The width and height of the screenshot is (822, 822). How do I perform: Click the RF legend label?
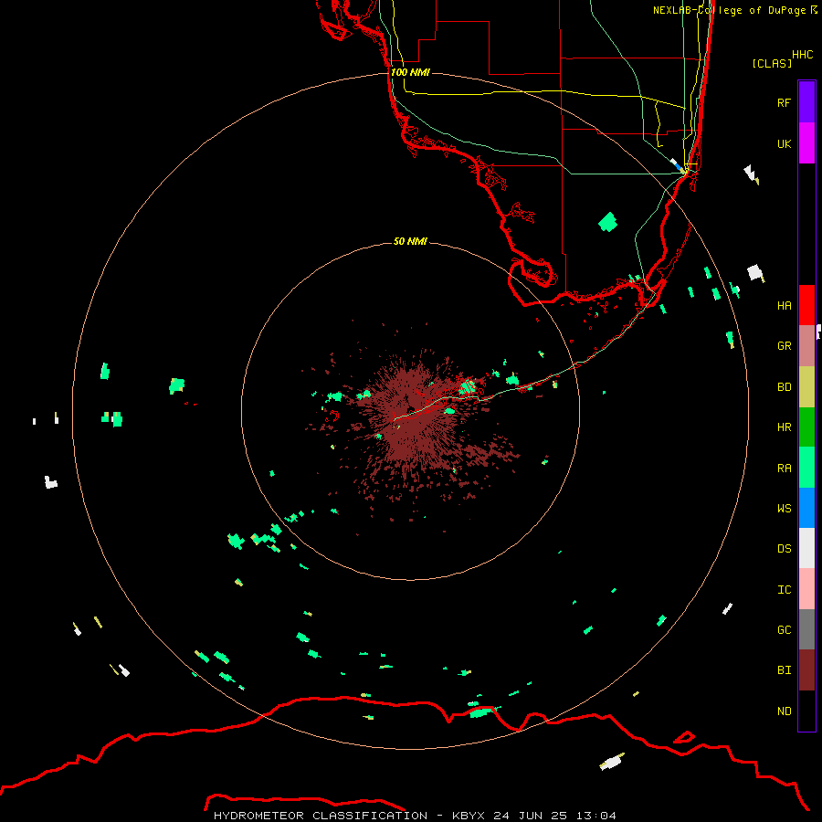coord(784,102)
